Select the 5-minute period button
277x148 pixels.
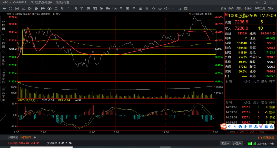coord(76,9)
